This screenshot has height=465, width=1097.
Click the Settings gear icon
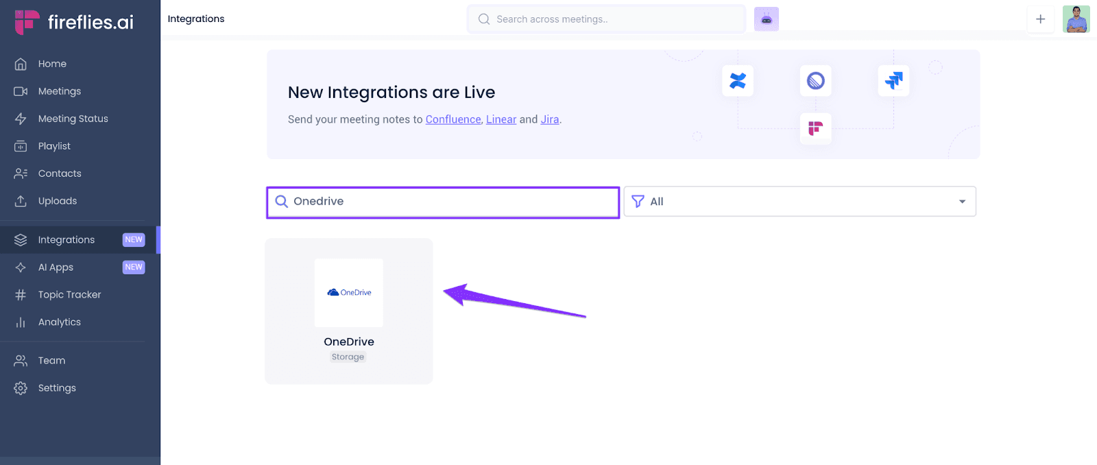click(21, 388)
